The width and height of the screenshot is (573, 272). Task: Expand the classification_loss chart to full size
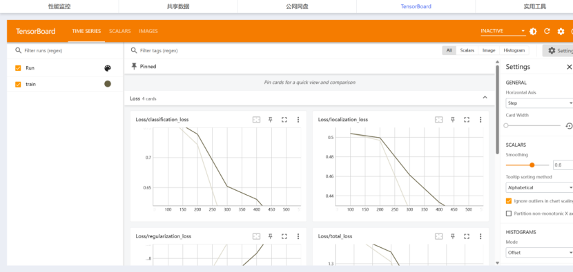coord(284,120)
